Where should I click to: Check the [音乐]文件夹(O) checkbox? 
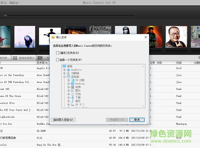tap(58, 53)
